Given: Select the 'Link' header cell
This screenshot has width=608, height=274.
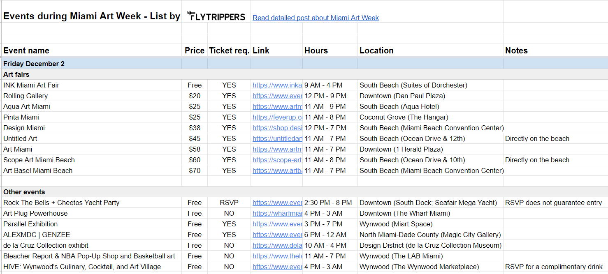Looking at the screenshot, I should 276,51.
